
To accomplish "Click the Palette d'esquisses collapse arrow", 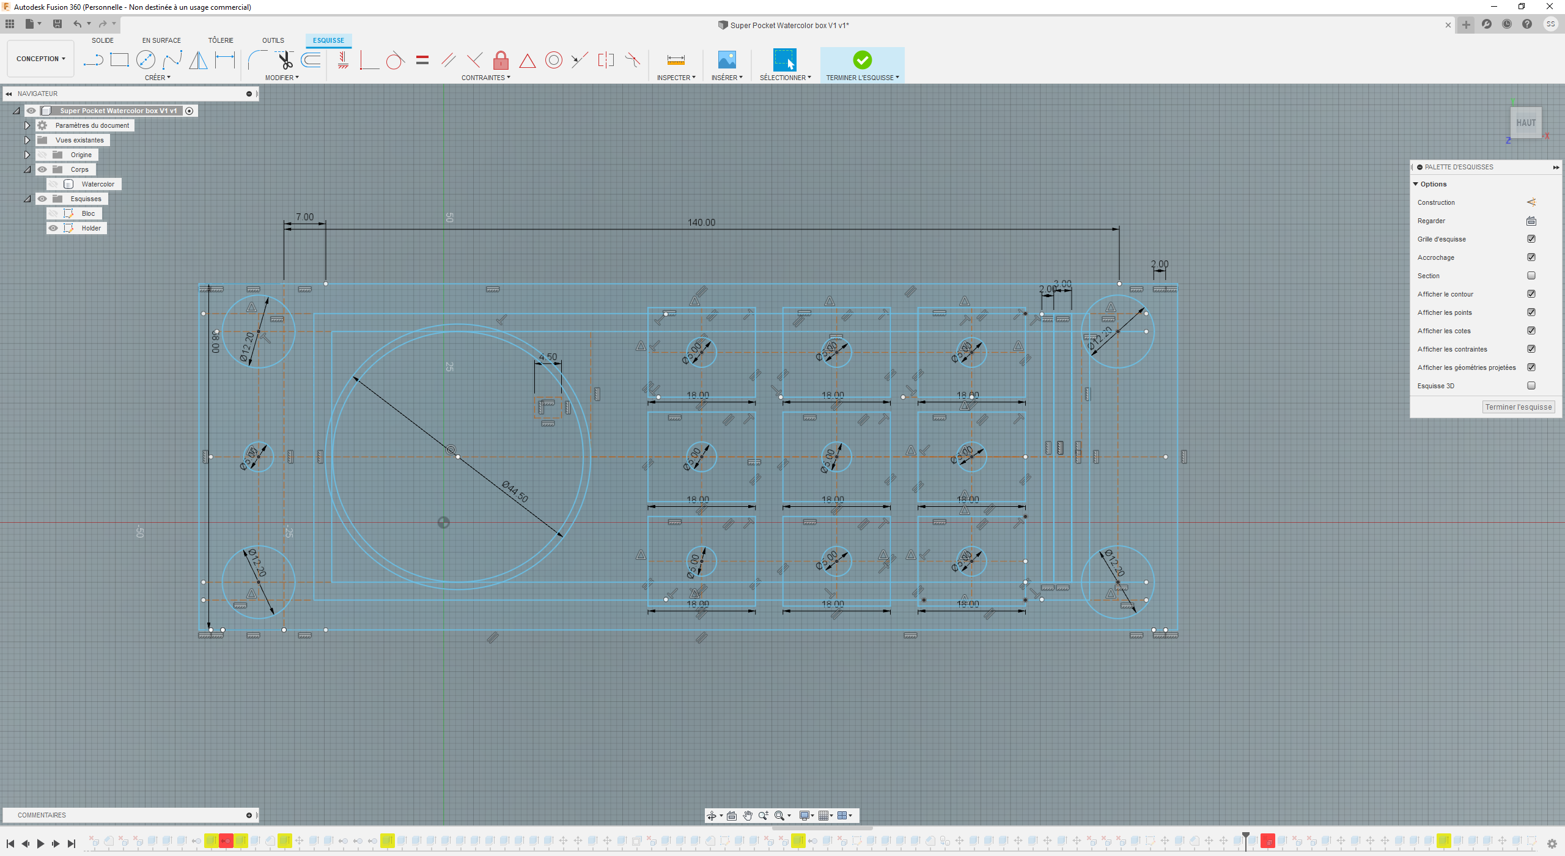I will point(1555,166).
